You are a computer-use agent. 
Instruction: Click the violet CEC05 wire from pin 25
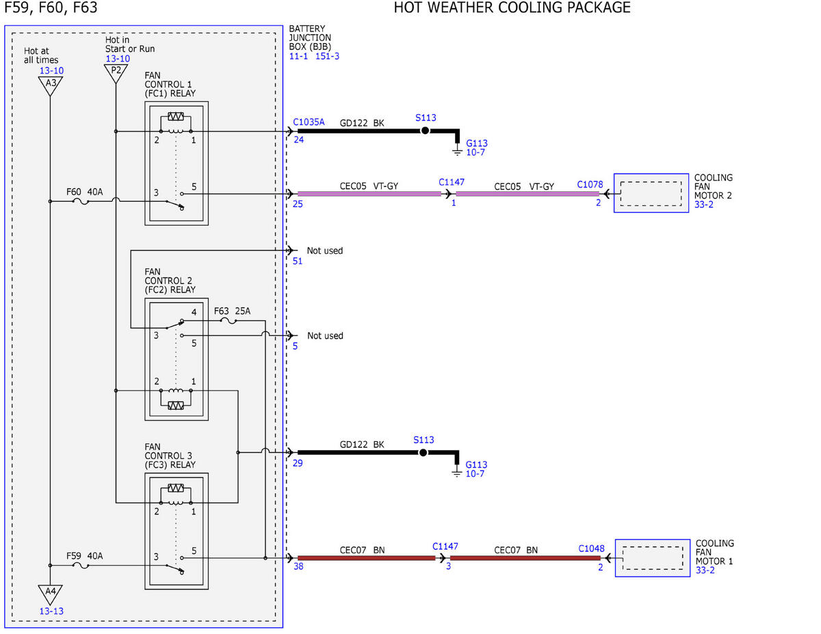coord(369,194)
